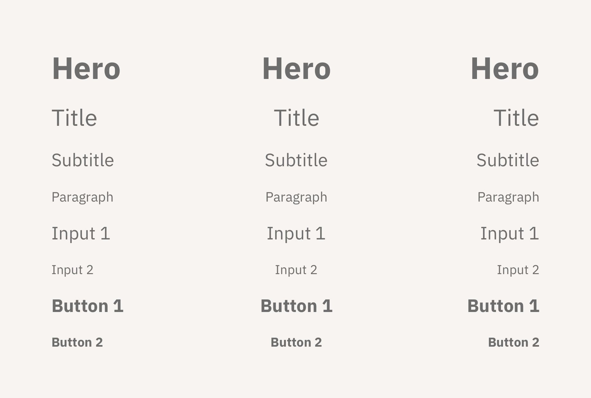Click the right-aligned Hero heading
This screenshot has width=591, height=398.
coord(505,68)
